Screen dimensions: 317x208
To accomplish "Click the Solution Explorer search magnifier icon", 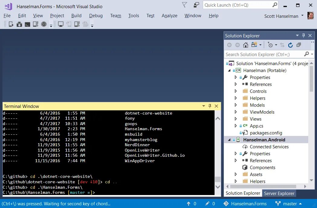I will coord(306,54).
